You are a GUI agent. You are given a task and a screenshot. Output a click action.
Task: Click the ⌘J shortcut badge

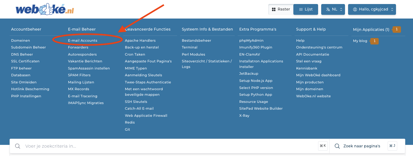tap(392, 146)
